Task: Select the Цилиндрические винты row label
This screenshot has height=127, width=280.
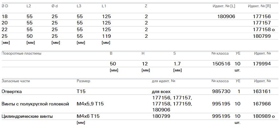Action: [x=27, y=117]
